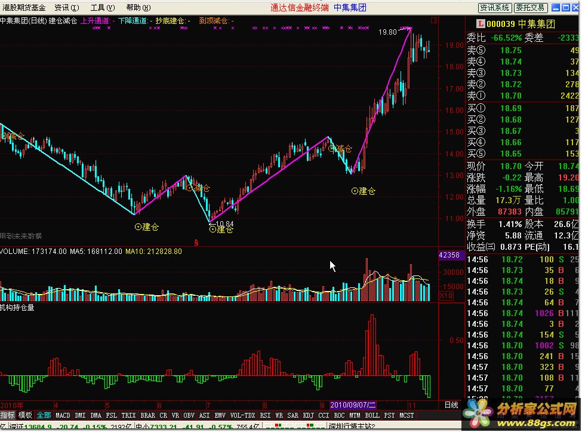Click the small red square icon at chart corner
582x432 pixels.
(434, 20)
